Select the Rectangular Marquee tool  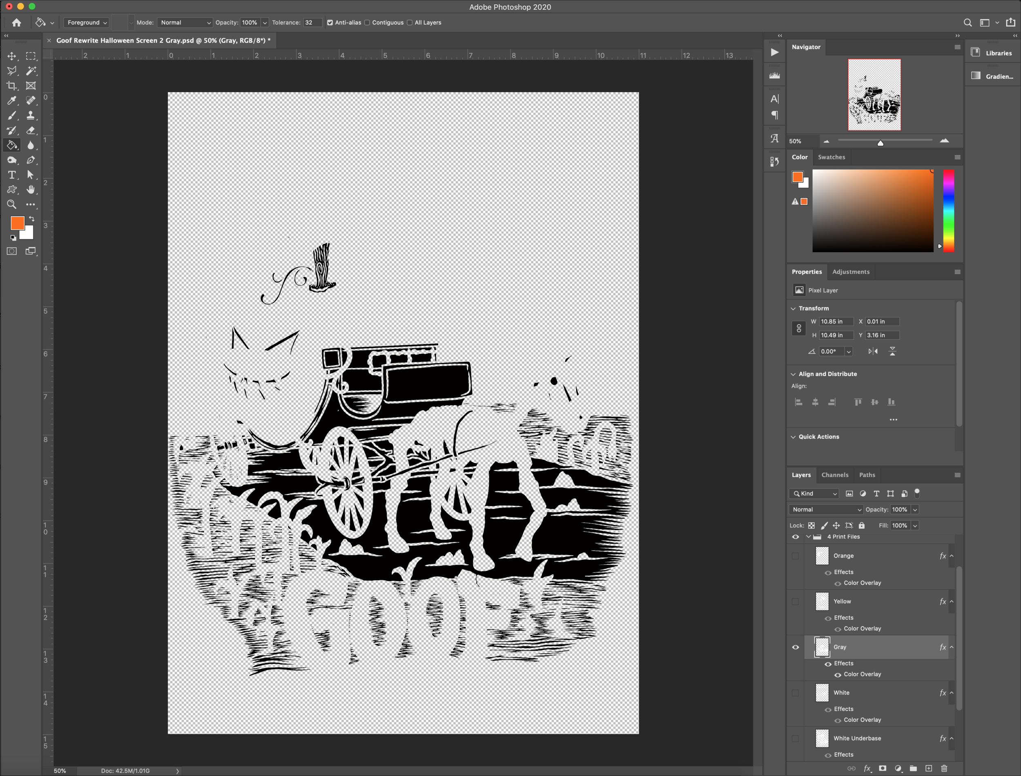31,56
